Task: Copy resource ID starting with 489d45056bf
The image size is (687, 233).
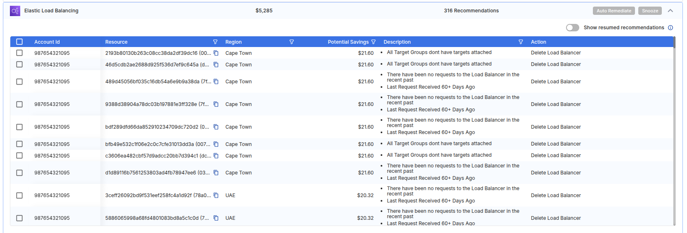Action: pos(216,82)
